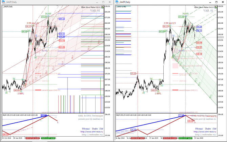Viewport: 227px width, 142px height.
Task: Open http://redtrader.ru/ link in left chart
Action: pos(92,135)
